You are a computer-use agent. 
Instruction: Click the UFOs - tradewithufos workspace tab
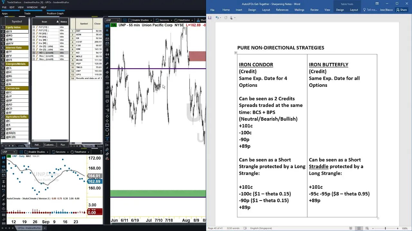click(29, 228)
